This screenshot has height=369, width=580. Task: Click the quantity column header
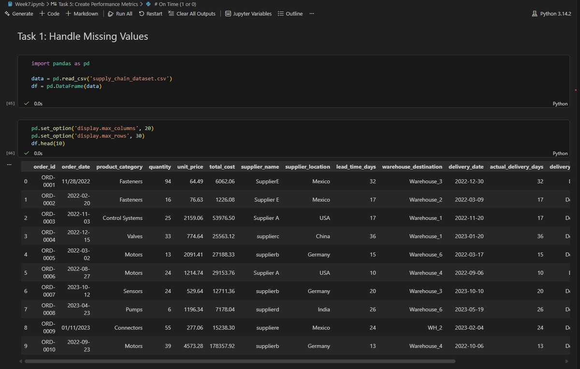(x=160, y=167)
